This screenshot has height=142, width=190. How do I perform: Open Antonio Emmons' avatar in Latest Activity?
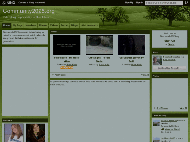coord(156,123)
